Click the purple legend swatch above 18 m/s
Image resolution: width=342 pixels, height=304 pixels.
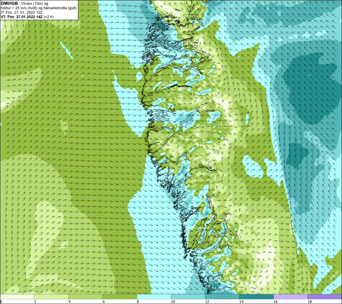[x=325, y=296]
